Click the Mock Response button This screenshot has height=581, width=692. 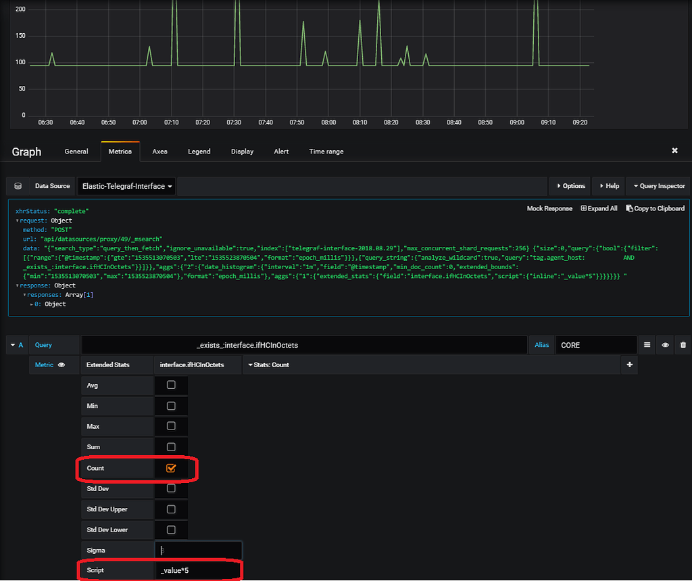[x=549, y=208]
